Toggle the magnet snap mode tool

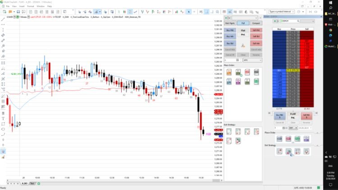pos(3,152)
